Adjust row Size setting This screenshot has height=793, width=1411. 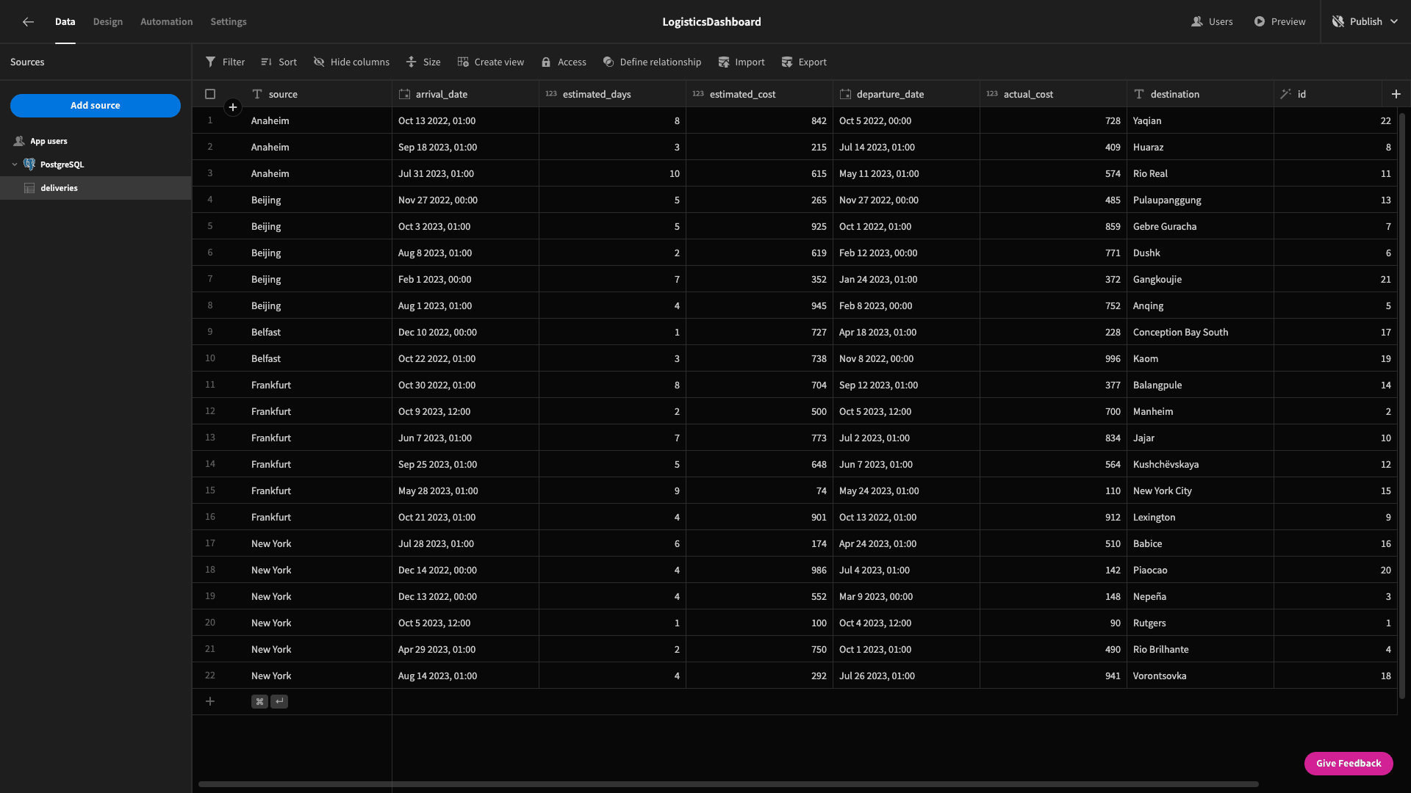(423, 62)
